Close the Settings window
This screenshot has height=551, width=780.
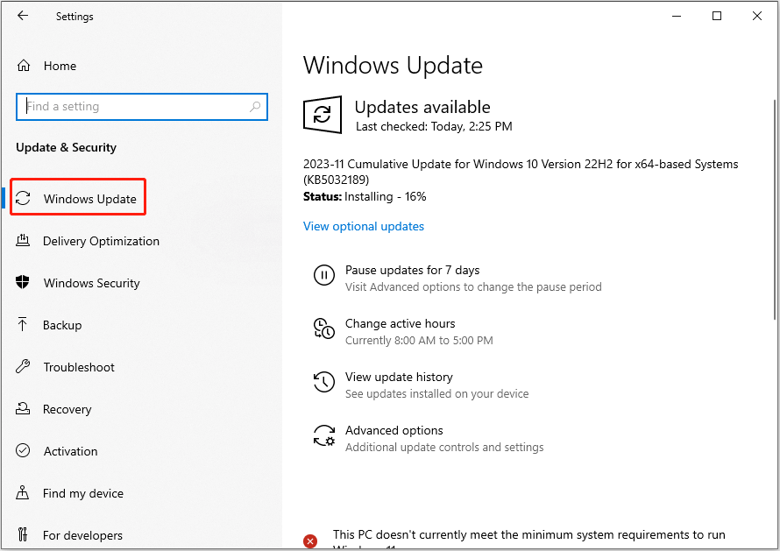[x=756, y=16]
